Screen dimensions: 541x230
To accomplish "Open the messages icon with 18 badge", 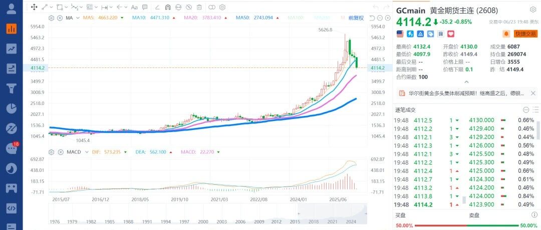I will (12, 148).
